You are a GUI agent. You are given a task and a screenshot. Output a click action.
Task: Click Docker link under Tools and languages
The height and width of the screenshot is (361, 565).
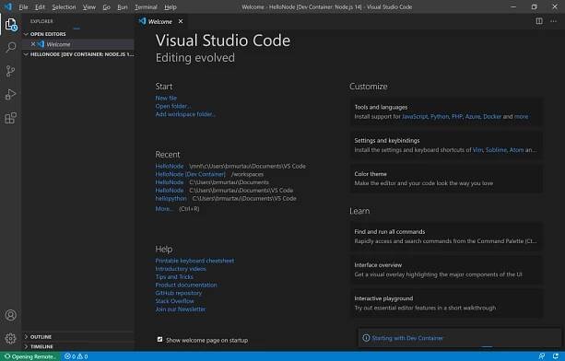pyautogui.click(x=492, y=117)
